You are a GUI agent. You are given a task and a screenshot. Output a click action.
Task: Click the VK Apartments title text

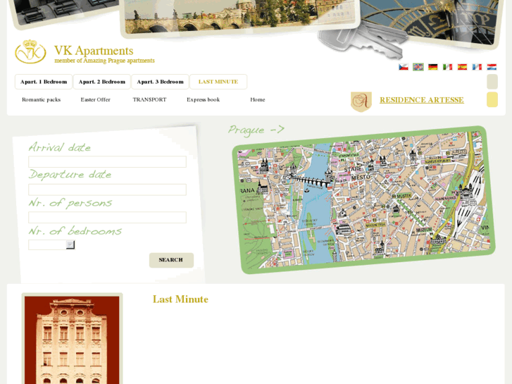[x=94, y=51]
